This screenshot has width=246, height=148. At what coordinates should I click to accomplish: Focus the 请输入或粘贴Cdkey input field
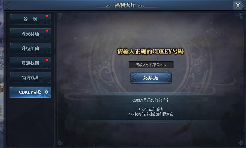pyautogui.click(x=151, y=65)
